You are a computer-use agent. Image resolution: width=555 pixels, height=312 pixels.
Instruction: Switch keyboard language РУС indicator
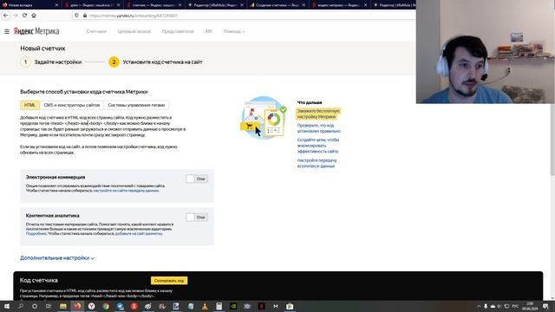515,306
